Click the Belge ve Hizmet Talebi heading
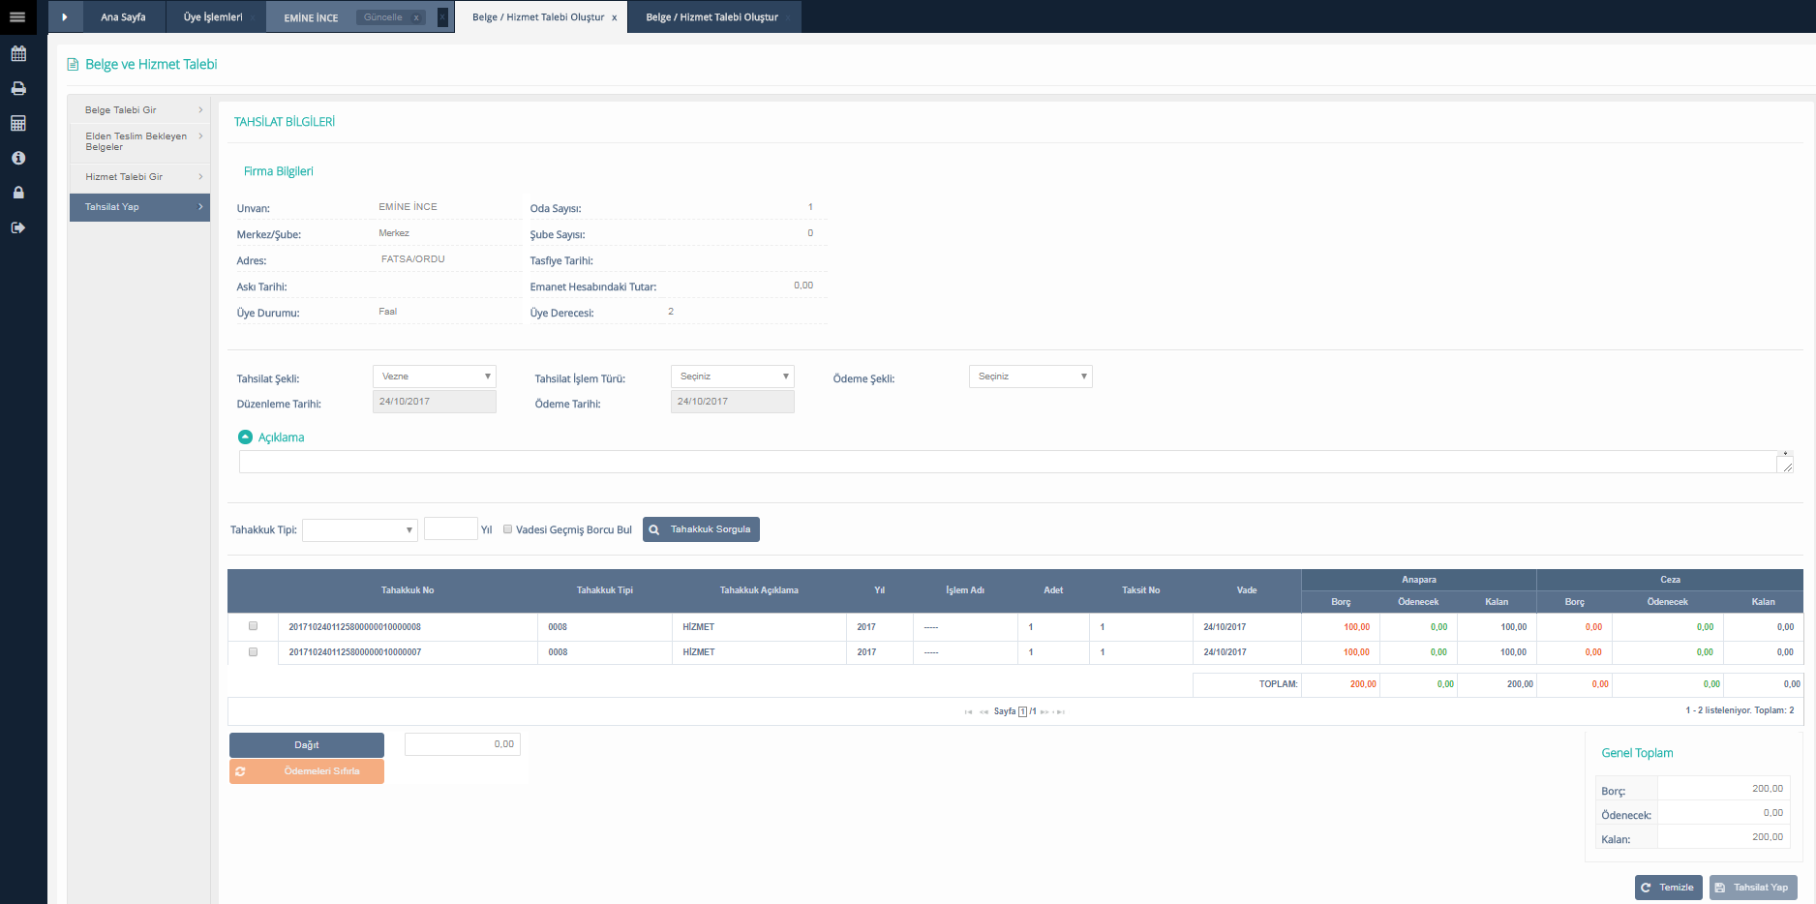This screenshot has height=904, width=1816. pyautogui.click(x=151, y=64)
